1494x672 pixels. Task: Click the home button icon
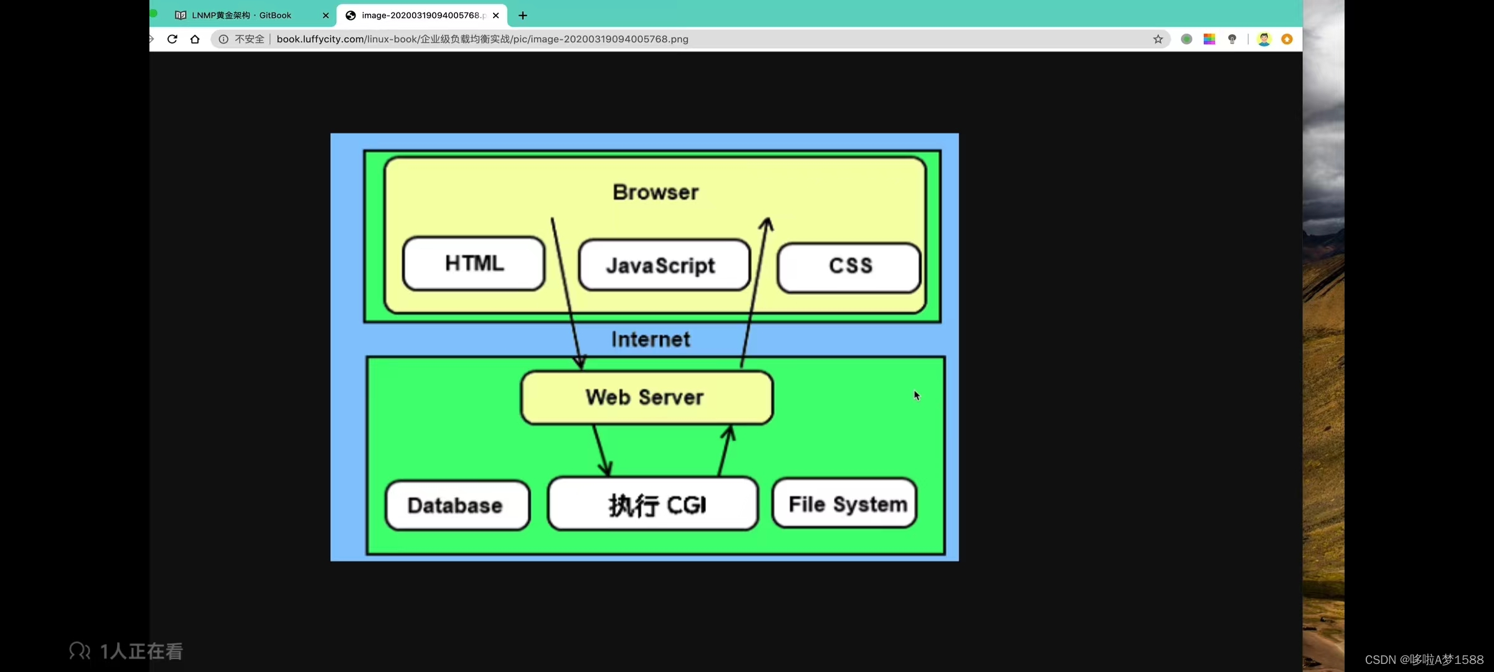tap(195, 39)
